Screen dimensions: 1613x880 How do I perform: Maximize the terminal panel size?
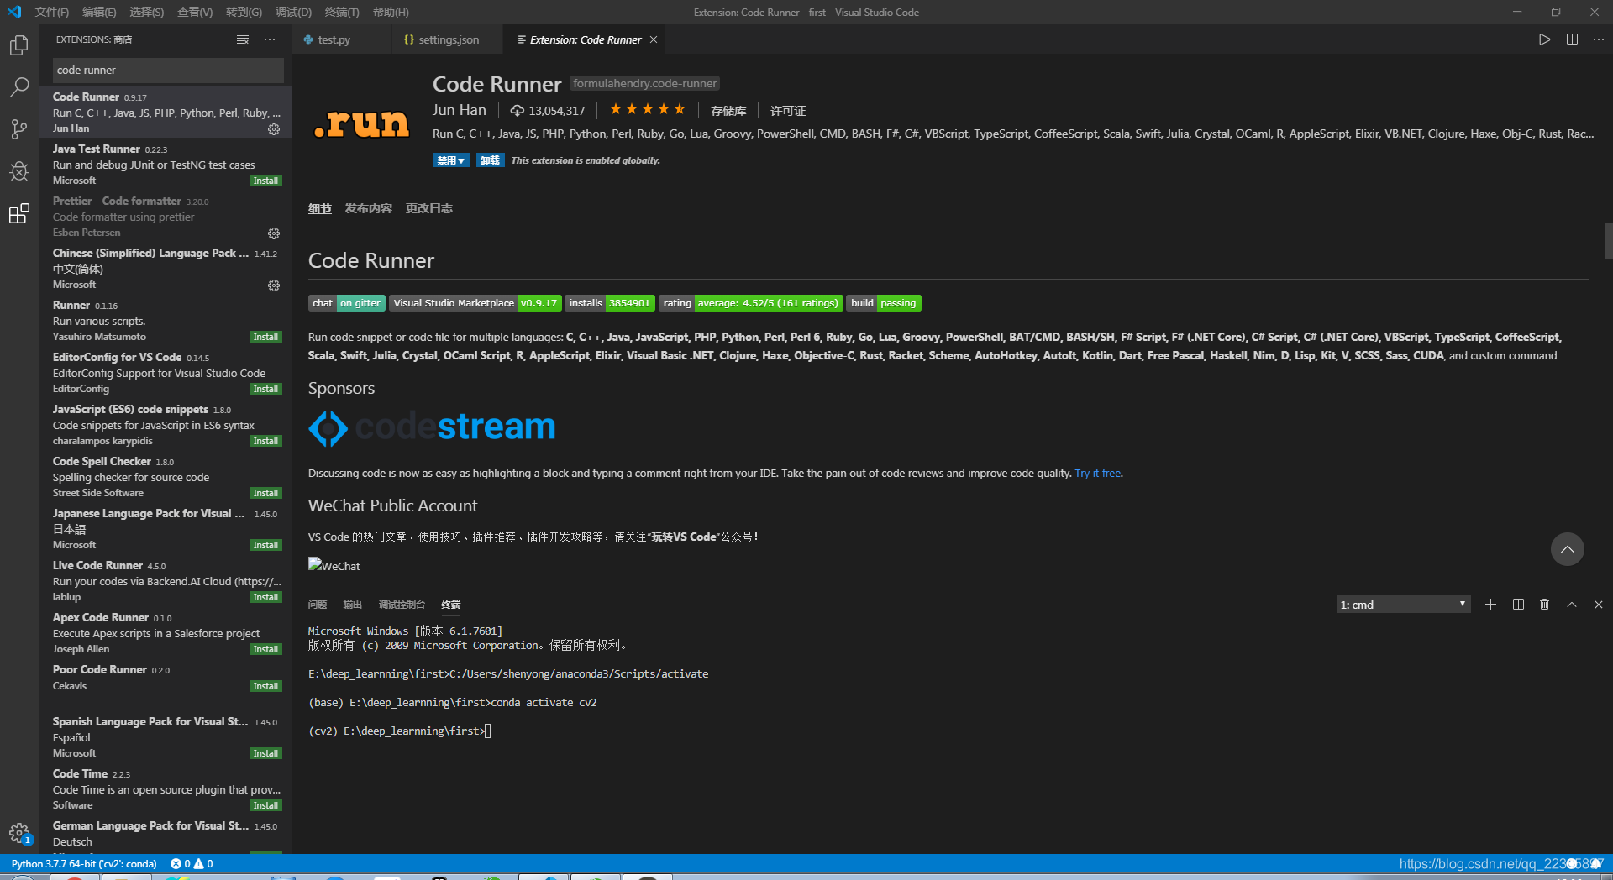(1572, 605)
